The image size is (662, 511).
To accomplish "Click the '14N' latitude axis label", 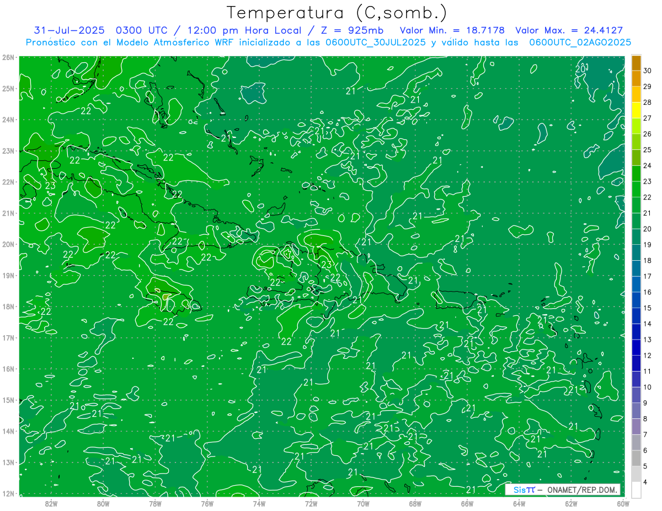I will coord(8,431).
